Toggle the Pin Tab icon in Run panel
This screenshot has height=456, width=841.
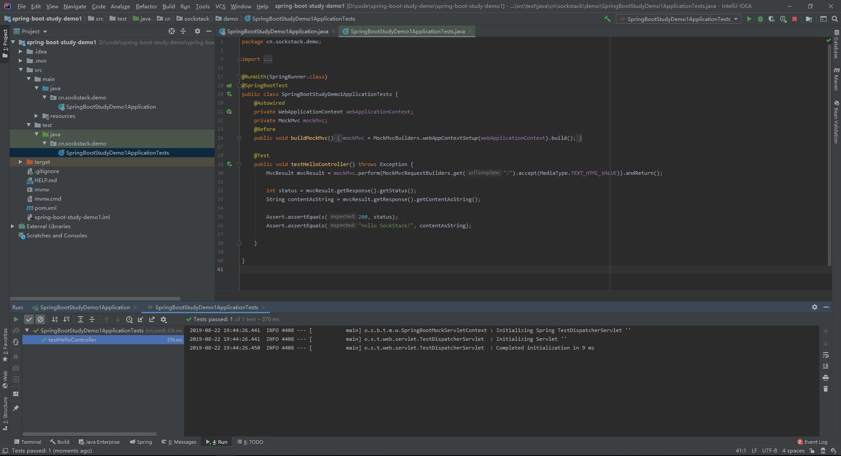pos(16,408)
